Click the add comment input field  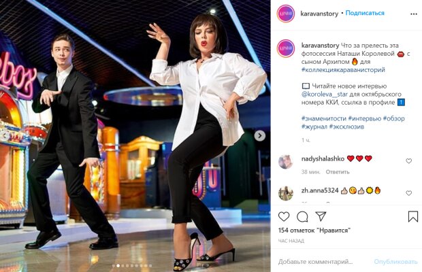tap(323, 262)
